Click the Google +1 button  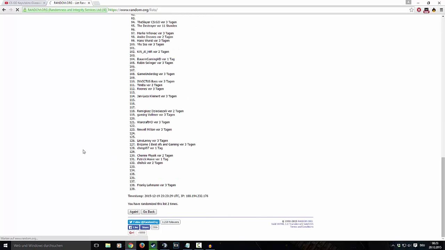(132, 233)
